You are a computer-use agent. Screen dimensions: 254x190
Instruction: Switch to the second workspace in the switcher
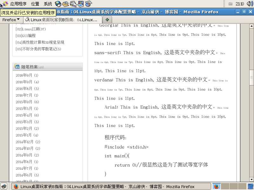pos(225,187)
